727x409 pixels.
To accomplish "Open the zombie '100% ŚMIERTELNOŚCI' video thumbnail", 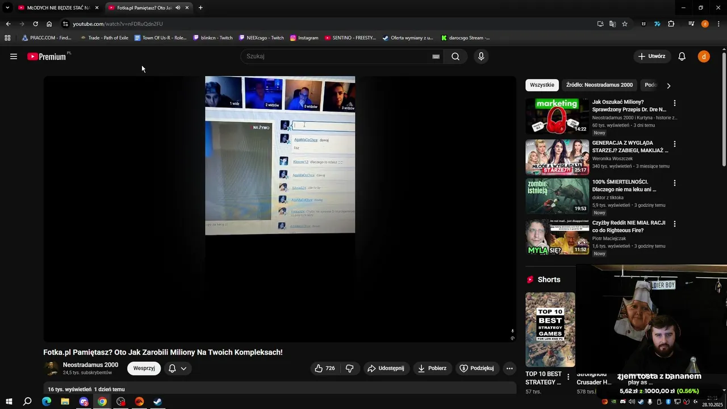I will pos(557,197).
